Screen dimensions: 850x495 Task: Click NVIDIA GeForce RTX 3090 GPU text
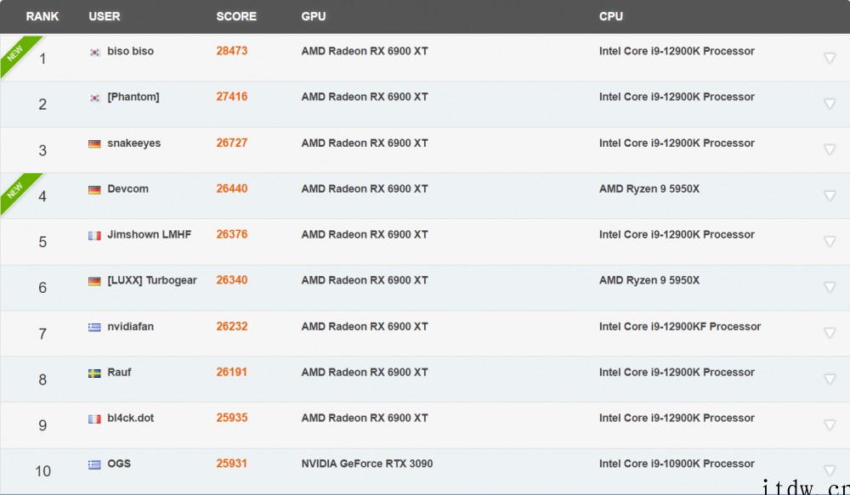click(367, 464)
